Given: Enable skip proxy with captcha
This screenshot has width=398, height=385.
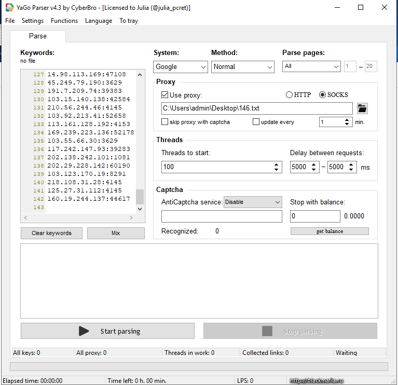Looking at the screenshot, I should click(165, 122).
